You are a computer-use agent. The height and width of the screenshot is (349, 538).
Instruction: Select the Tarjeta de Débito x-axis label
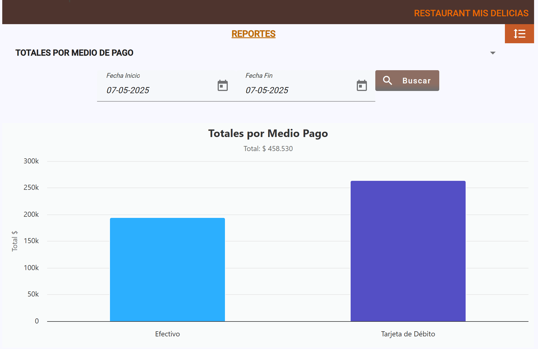pos(408,334)
